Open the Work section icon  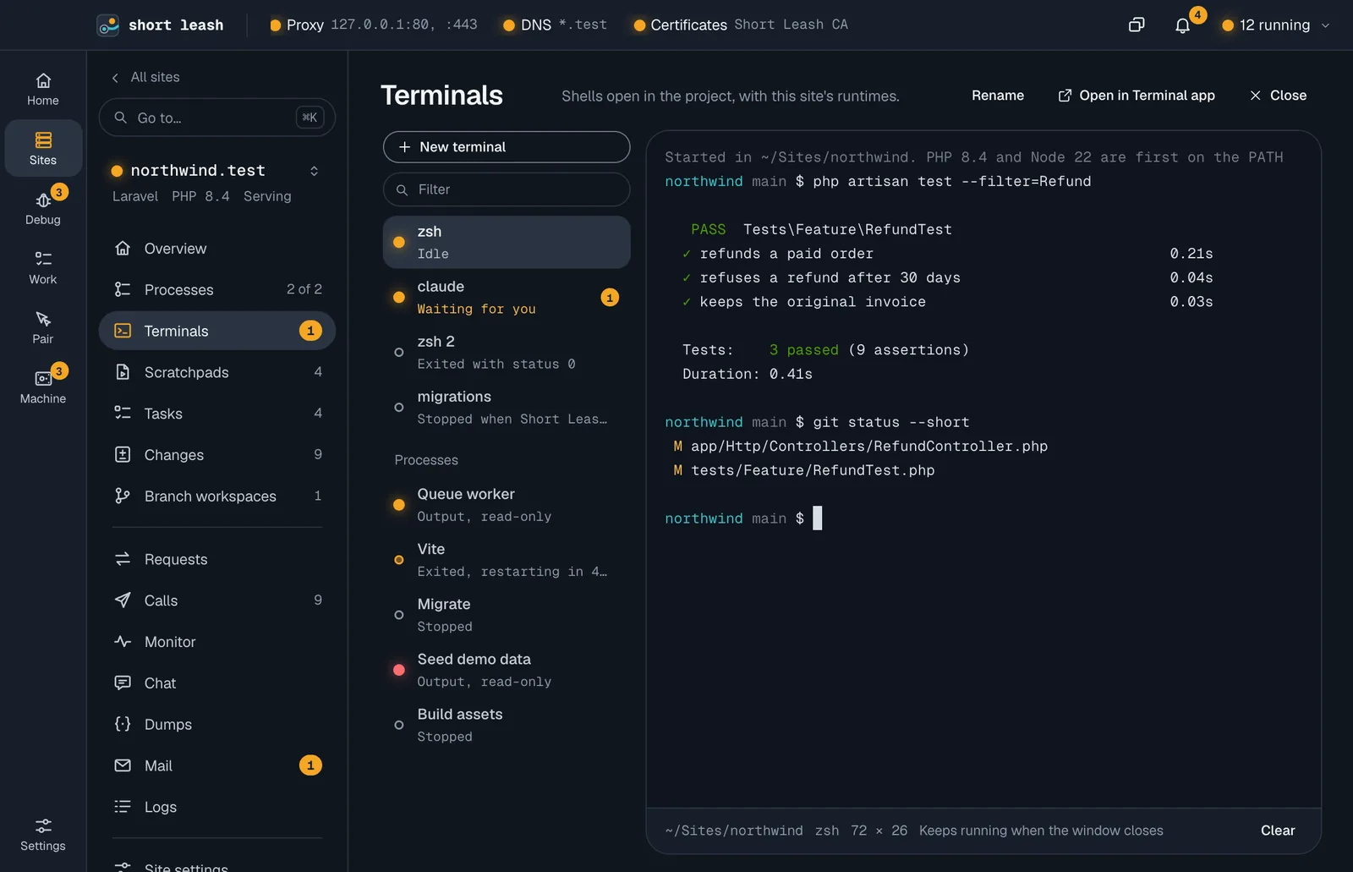(43, 259)
